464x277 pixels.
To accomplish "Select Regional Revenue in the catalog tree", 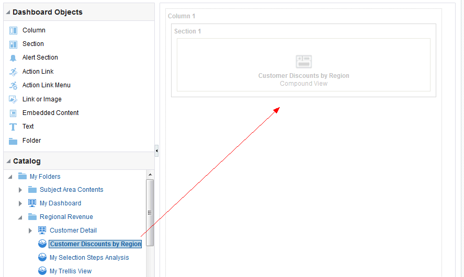I will point(66,217).
